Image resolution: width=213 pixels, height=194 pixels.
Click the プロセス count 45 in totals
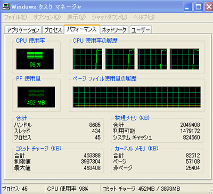97,138
